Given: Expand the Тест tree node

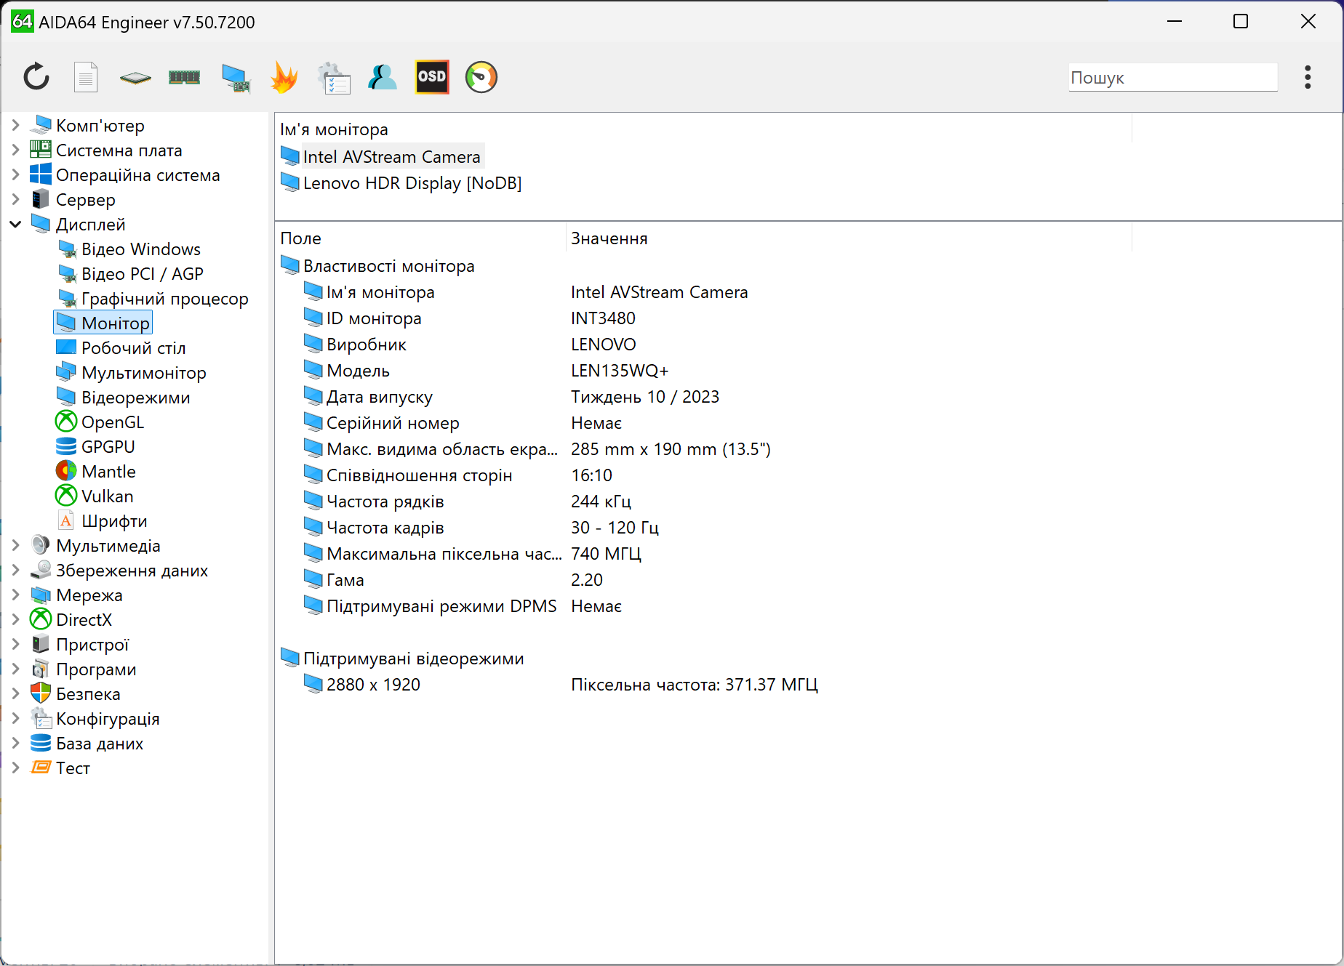Looking at the screenshot, I should click(x=15, y=768).
